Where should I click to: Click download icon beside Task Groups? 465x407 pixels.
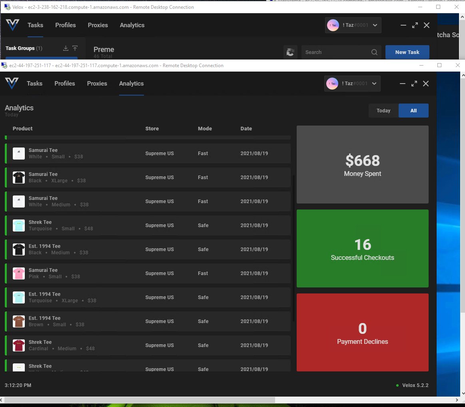pyautogui.click(x=66, y=48)
